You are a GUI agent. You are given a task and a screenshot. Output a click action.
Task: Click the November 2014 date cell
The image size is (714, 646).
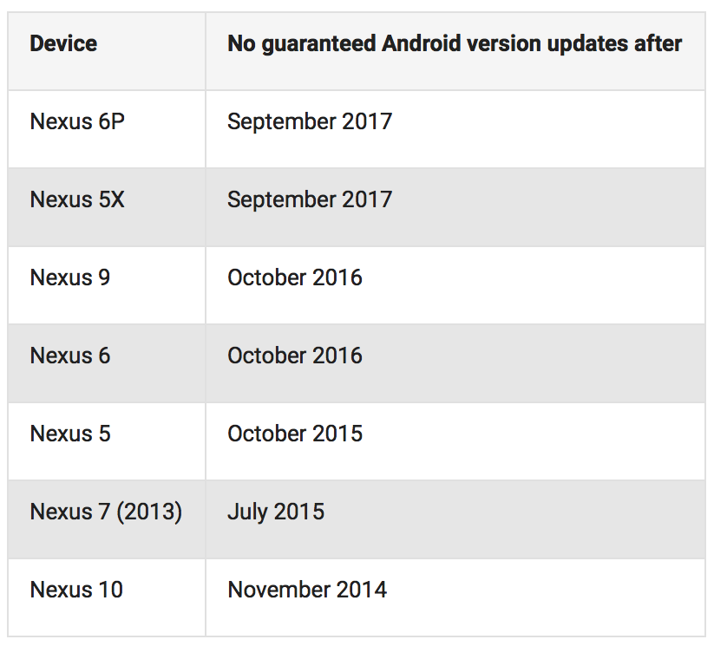(307, 590)
